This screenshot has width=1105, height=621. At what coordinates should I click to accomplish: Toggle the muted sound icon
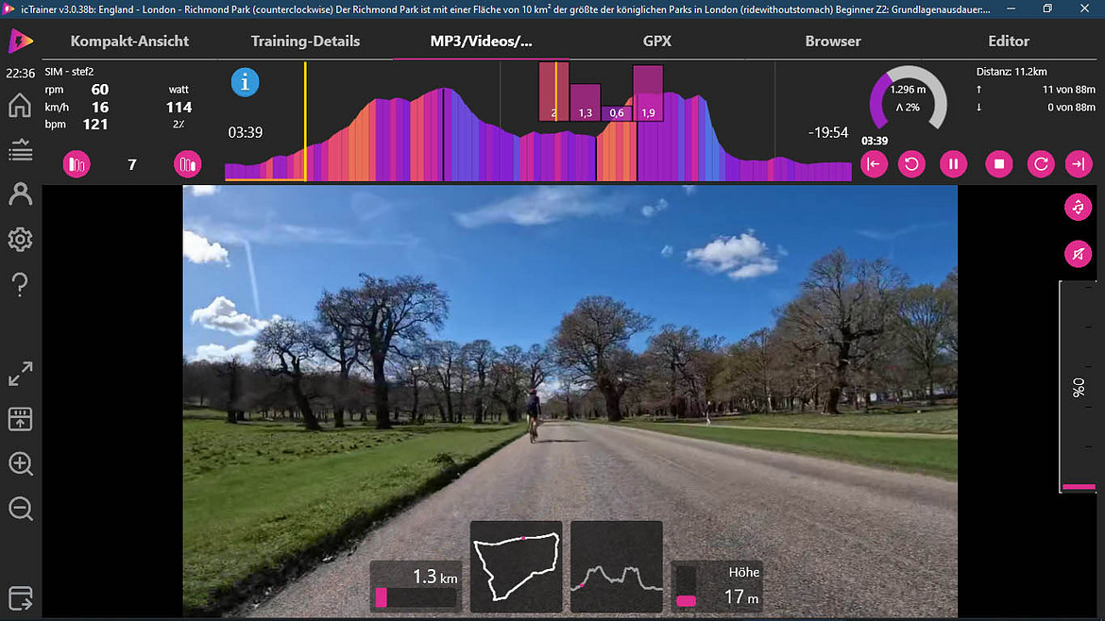pos(1078,253)
